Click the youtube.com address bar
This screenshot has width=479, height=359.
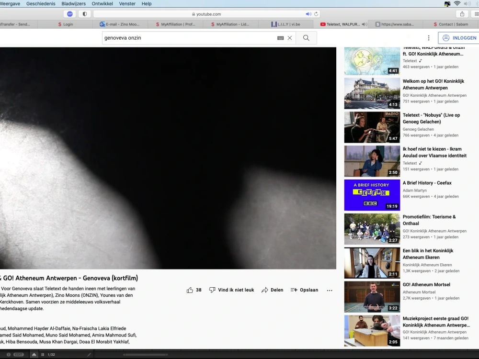(206, 14)
